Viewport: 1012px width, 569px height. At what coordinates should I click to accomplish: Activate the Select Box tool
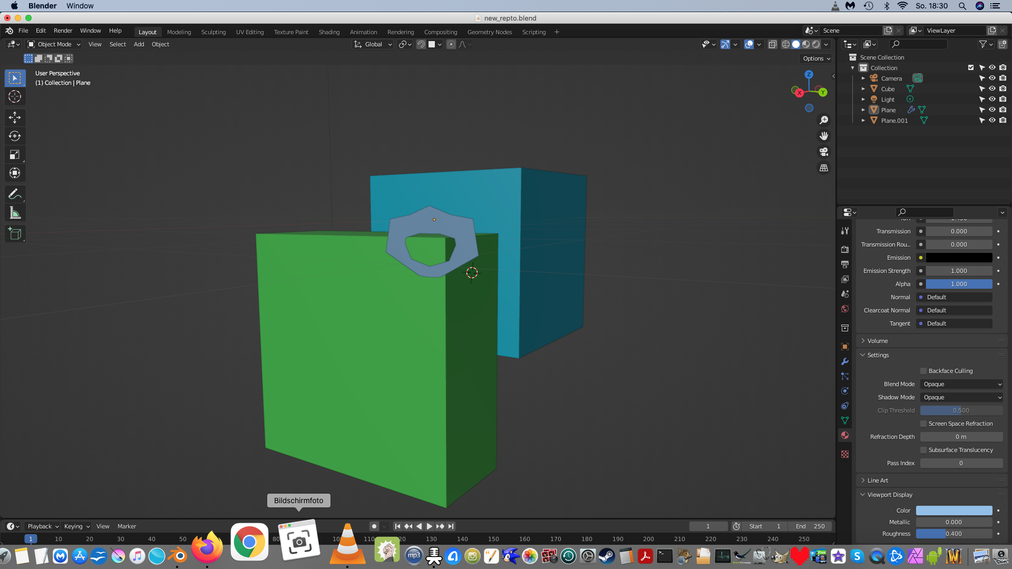click(x=15, y=78)
